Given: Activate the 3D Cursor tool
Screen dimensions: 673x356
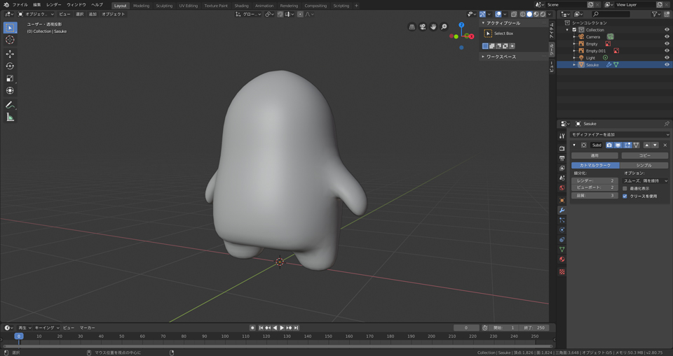Looking at the screenshot, I should coord(11,40).
